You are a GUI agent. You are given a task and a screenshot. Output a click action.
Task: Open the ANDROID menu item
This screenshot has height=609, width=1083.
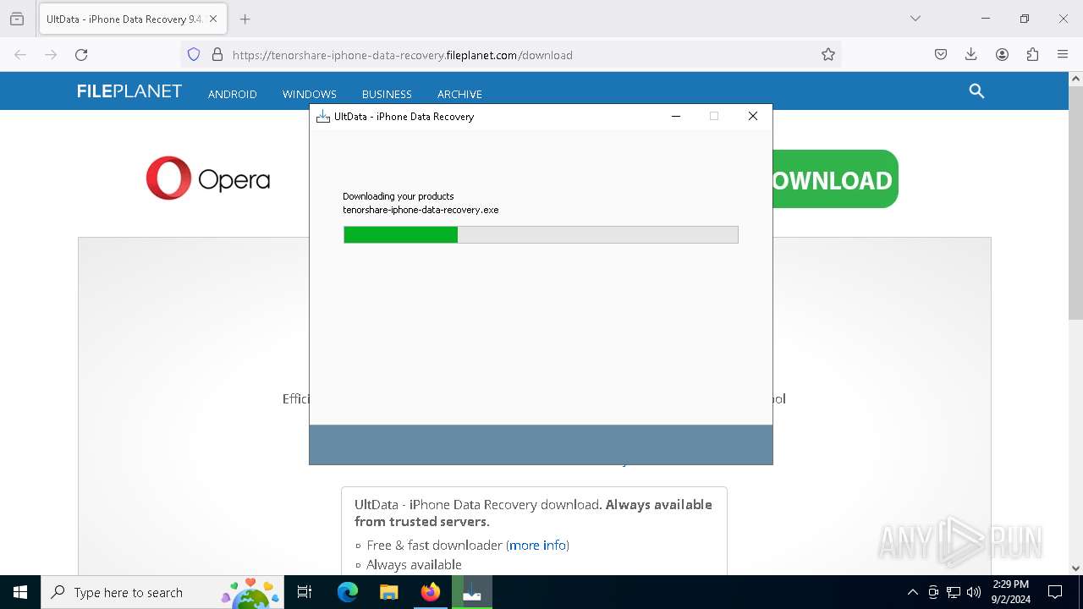tap(233, 94)
